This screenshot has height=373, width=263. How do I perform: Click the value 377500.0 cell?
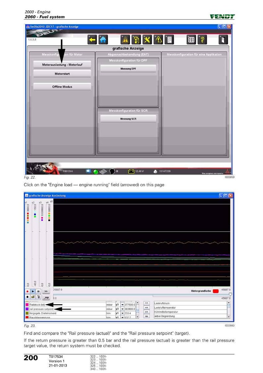point(130,305)
